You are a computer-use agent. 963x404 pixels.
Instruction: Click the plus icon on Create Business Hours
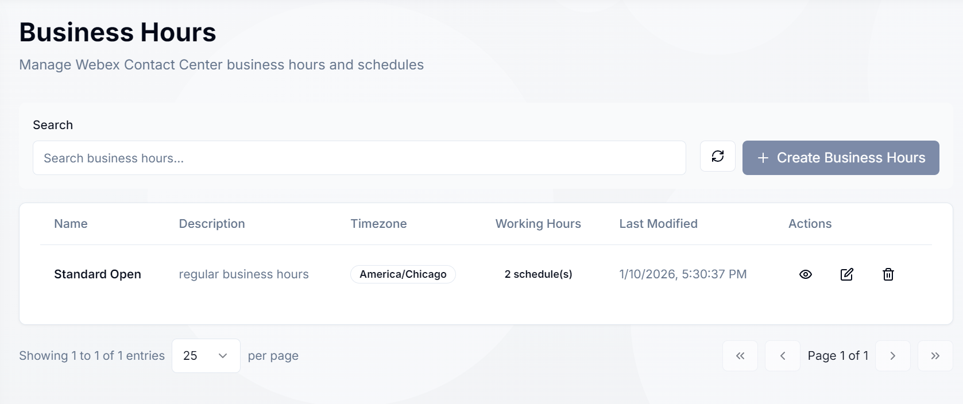[x=763, y=158]
